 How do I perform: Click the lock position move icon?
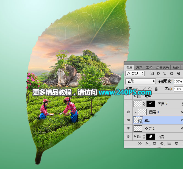[150, 89]
